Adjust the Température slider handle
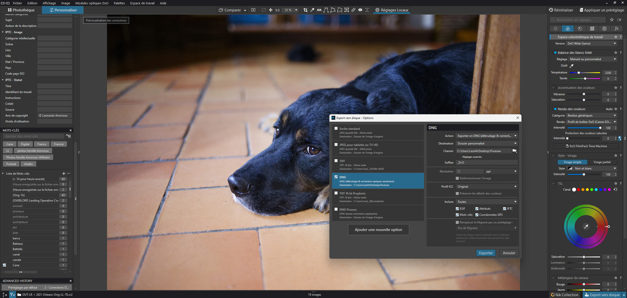 (579, 73)
